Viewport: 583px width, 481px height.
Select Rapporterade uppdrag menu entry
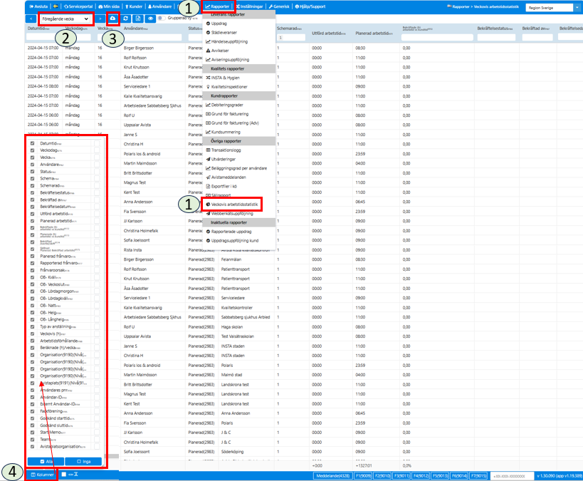[229, 232]
